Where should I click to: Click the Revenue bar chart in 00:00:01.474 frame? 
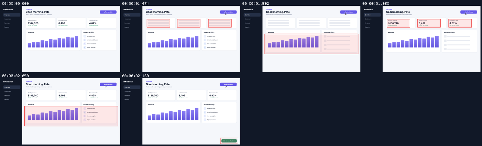point(173,42)
